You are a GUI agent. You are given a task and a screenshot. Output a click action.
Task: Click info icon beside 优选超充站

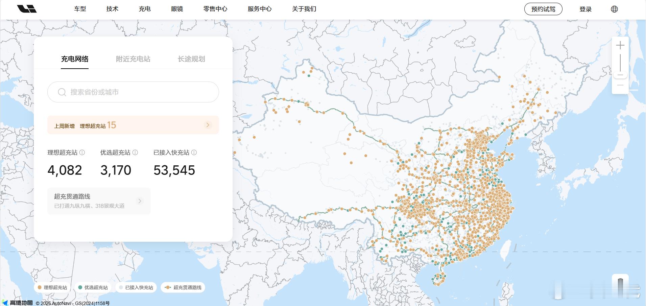[135, 152]
